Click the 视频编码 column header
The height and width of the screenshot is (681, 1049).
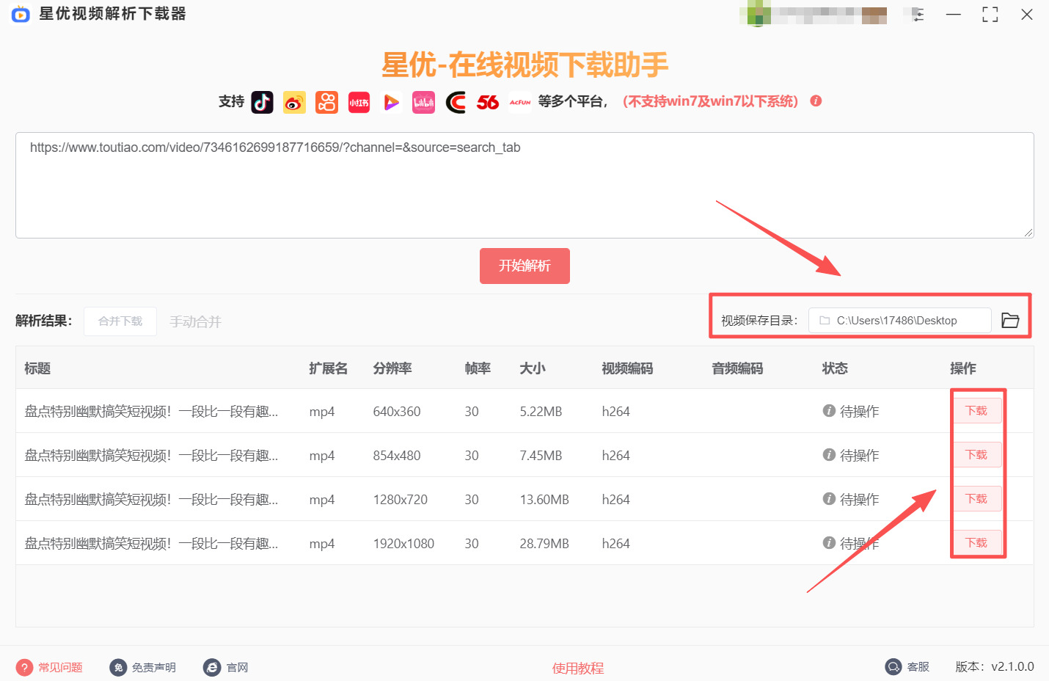coord(627,368)
